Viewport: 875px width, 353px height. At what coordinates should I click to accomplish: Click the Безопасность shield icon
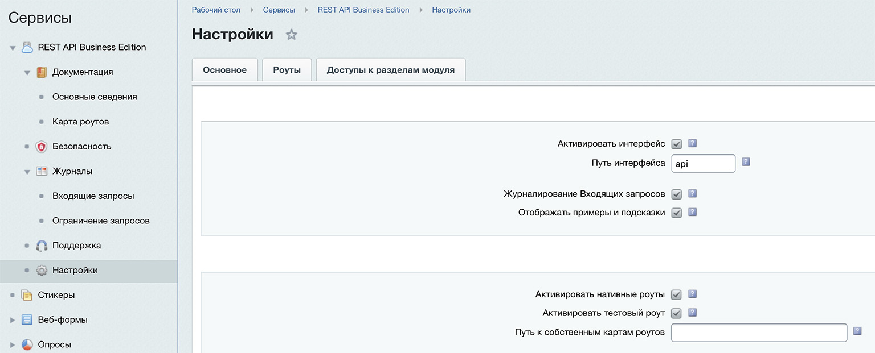pyautogui.click(x=42, y=147)
